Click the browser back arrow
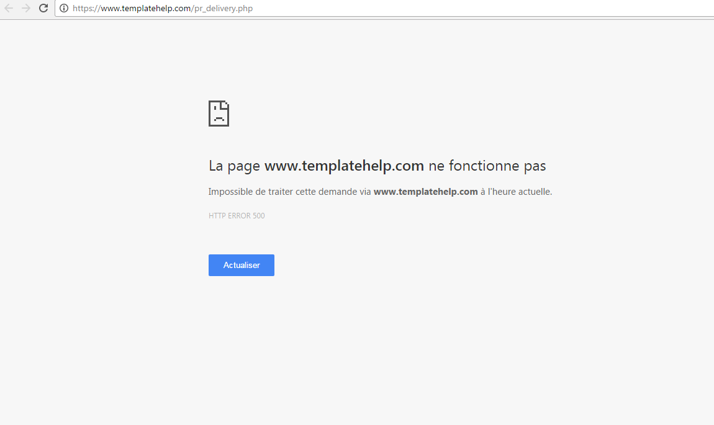The image size is (714, 425). (9, 8)
